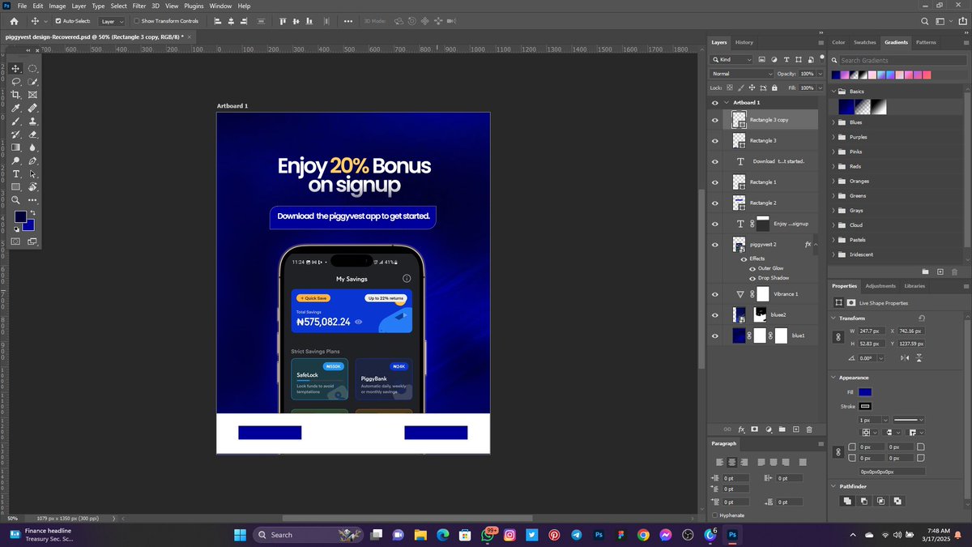Collapse the Artboard 1 group
Viewport: 972px width, 547px height.
(x=727, y=103)
